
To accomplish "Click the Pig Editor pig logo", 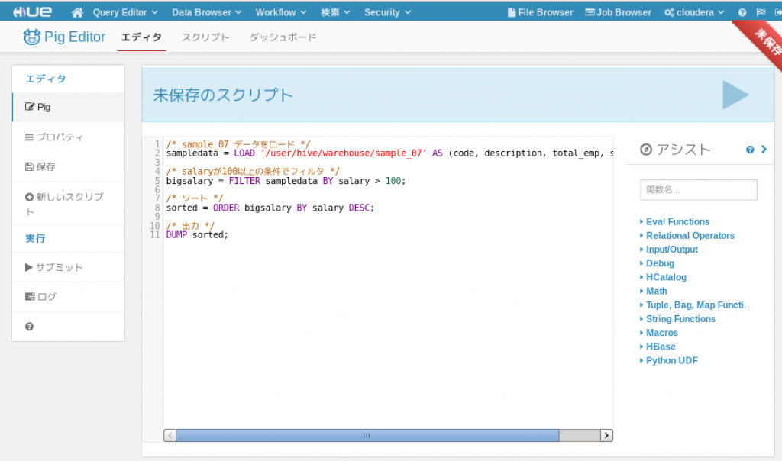I will coord(32,37).
